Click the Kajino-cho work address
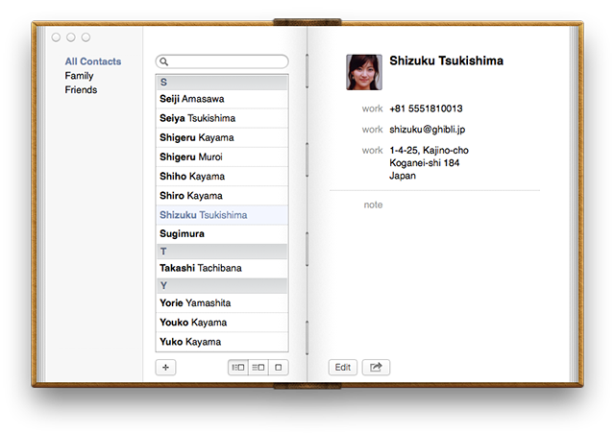 [x=429, y=163]
